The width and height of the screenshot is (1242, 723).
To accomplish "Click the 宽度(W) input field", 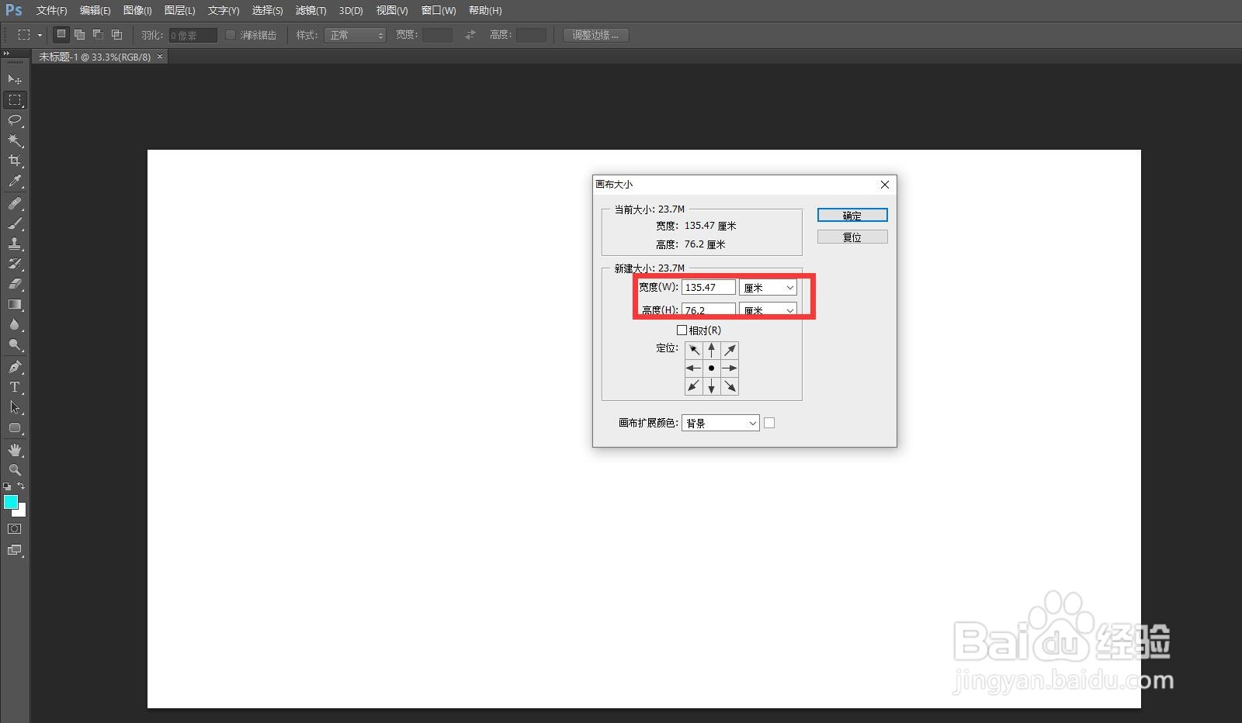I will [709, 287].
